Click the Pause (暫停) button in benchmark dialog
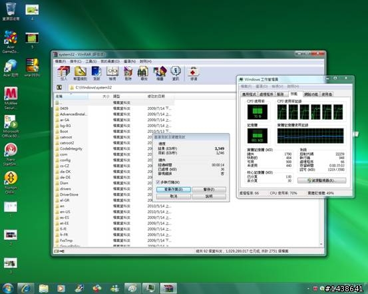368x294 pixels. click(x=209, y=189)
